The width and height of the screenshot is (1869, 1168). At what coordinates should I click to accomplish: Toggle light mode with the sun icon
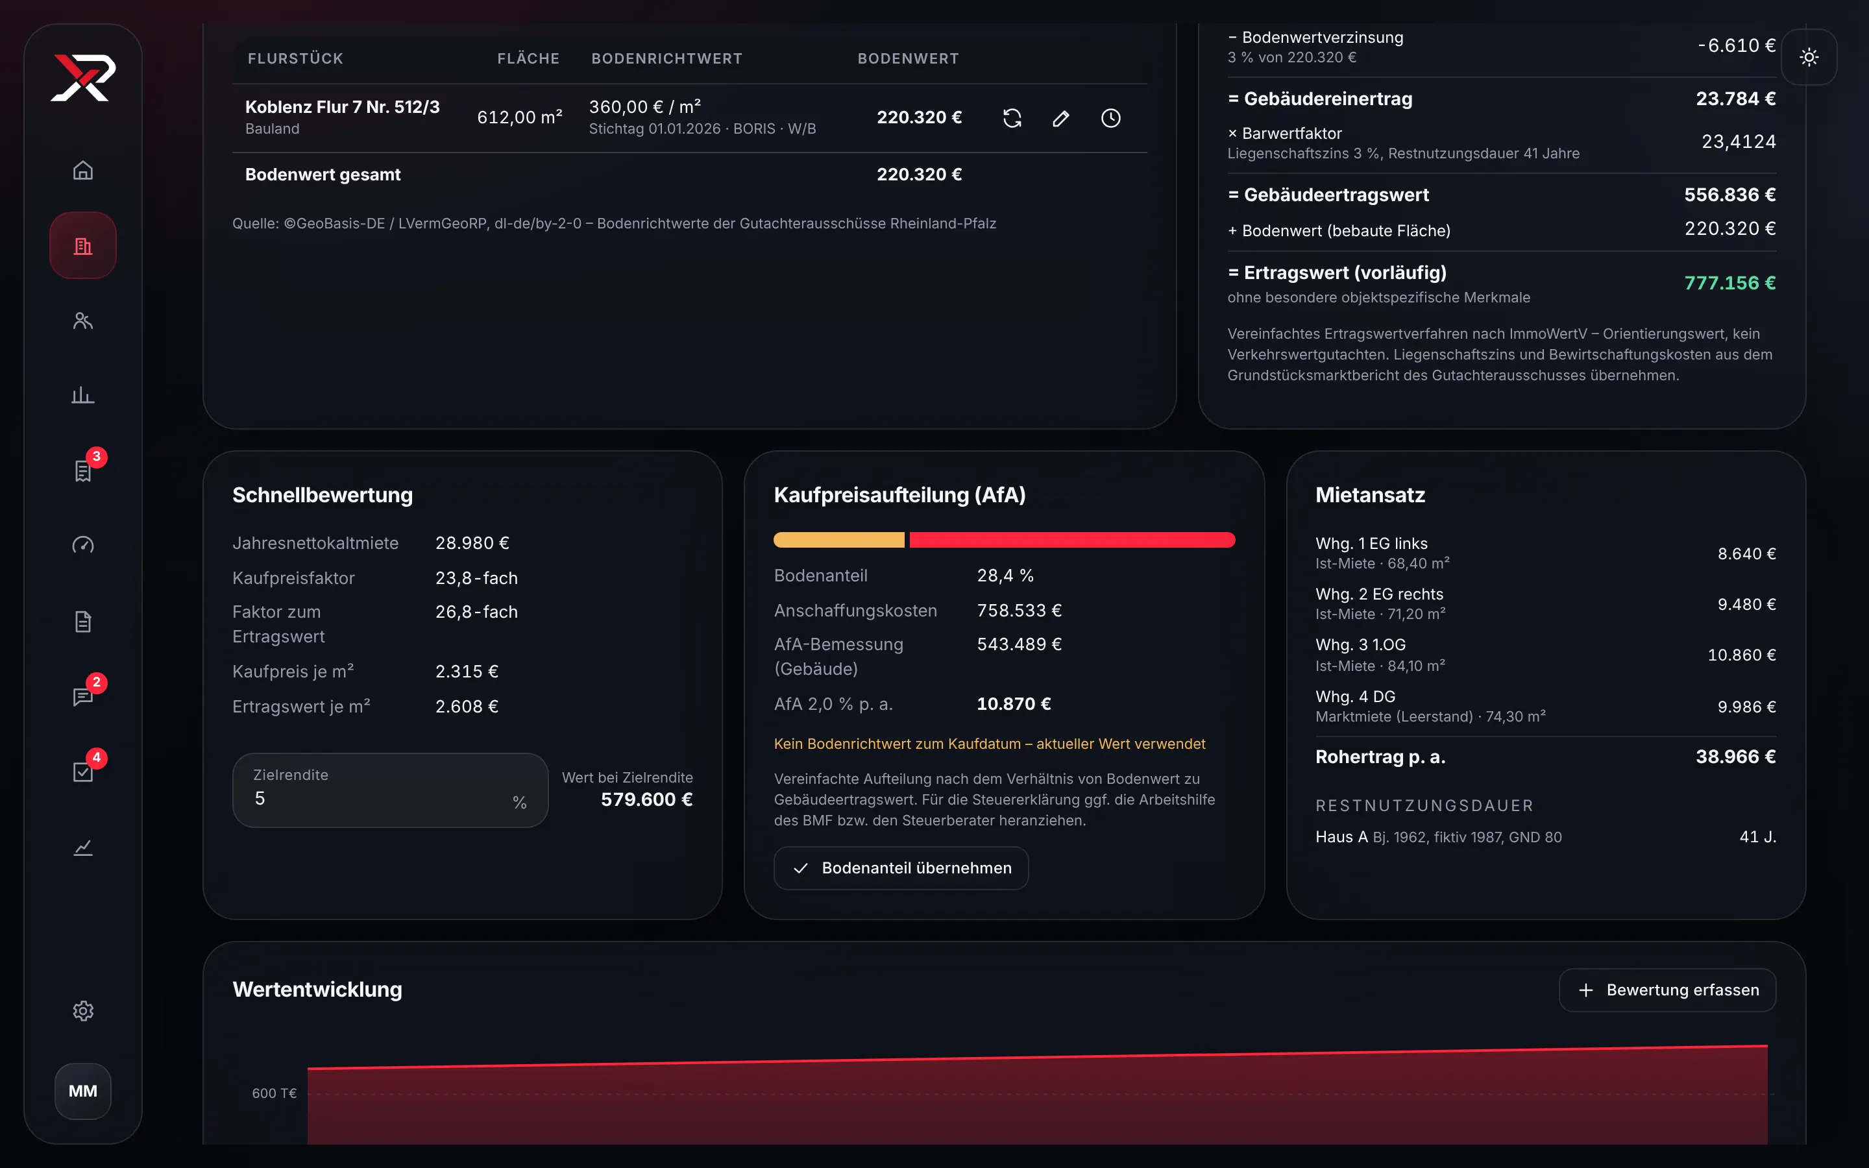click(1809, 57)
